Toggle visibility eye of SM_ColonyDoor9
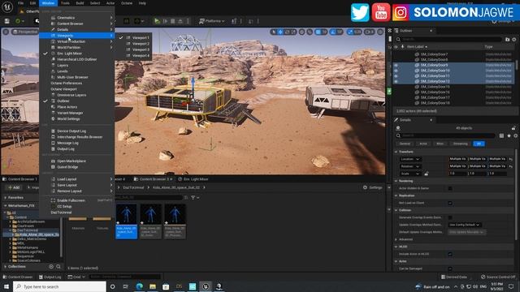The height and width of the screenshot is (292, 520). point(396,65)
